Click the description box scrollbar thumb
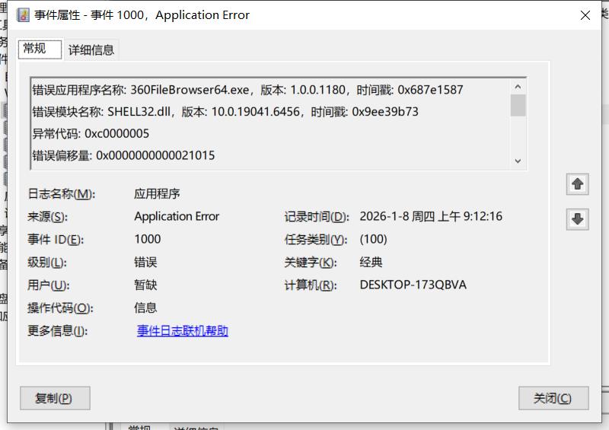609x430 pixels. (x=518, y=105)
